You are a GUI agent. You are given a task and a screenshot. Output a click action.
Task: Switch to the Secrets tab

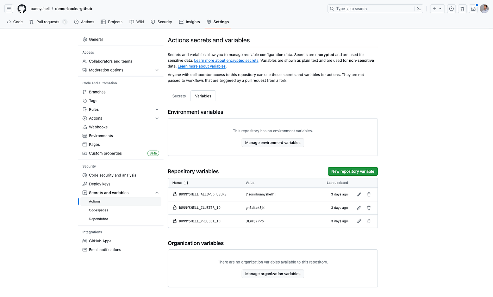[x=179, y=96]
